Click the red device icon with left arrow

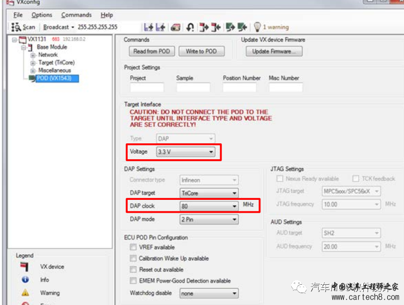point(216,27)
